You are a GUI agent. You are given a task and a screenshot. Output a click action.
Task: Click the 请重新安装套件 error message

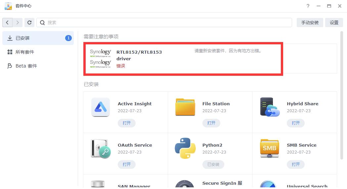[x=228, y=51]
